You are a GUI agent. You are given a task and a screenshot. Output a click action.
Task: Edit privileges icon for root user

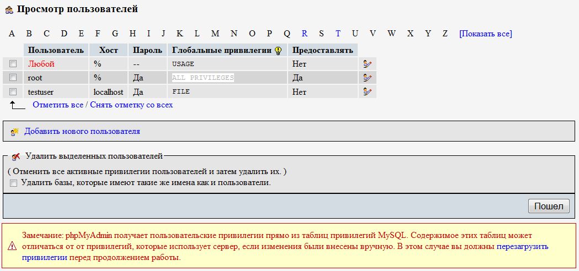(x=367, y=78)
